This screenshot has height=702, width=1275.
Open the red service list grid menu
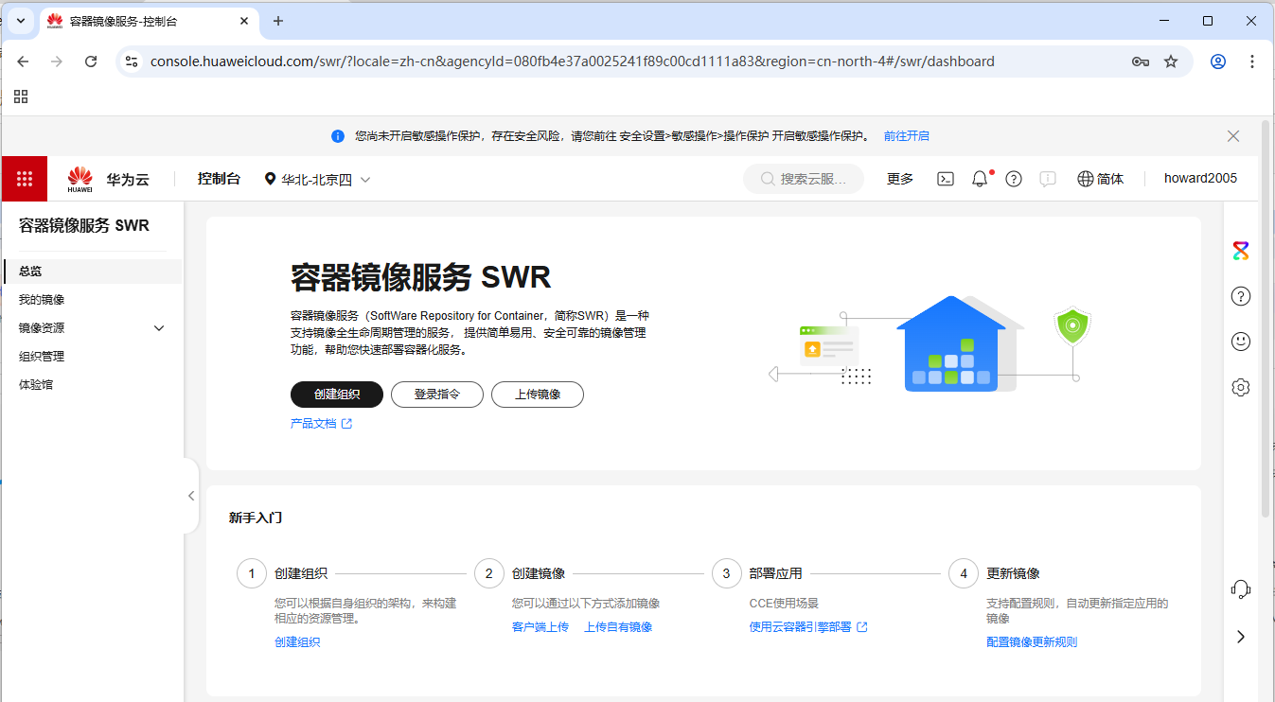tap(25, 179)
